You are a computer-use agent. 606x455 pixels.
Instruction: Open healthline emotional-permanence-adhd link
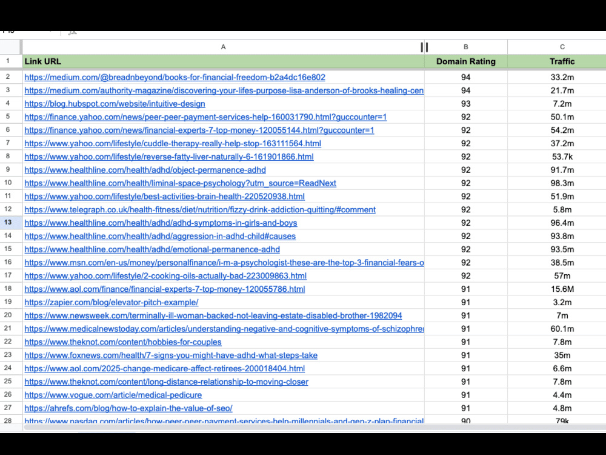tap(152, 249)
